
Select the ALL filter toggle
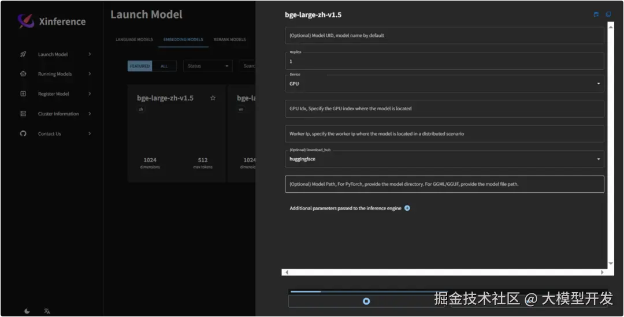(164, 66)
